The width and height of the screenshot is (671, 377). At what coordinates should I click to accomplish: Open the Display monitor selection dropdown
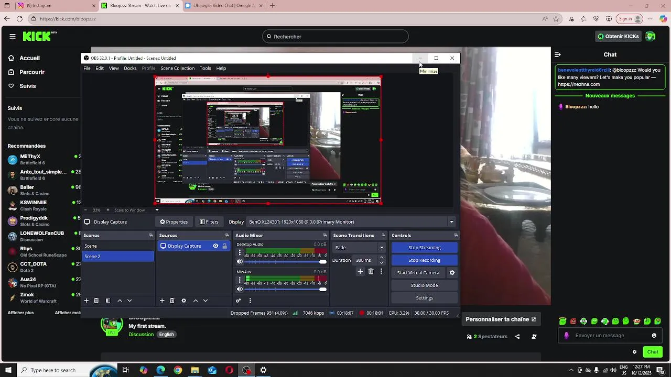[x=351, y=222]
